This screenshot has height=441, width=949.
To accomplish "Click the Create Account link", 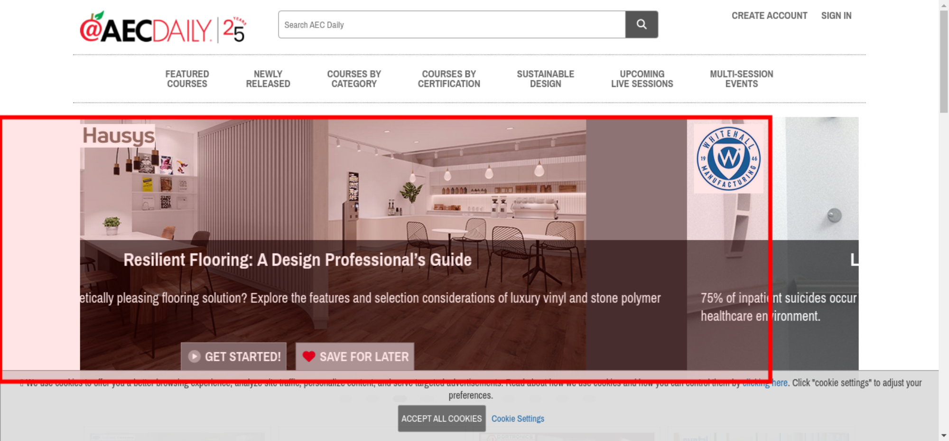I will point(769,16).
